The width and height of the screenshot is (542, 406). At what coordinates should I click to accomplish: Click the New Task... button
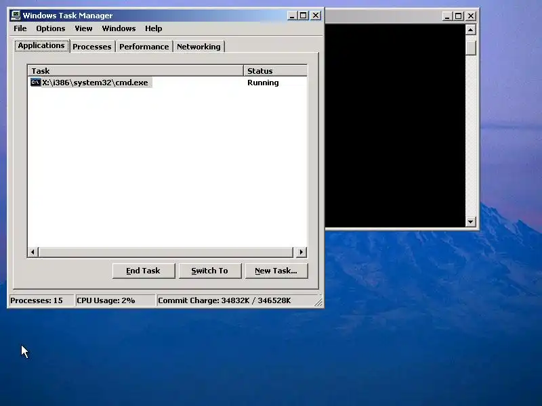pos(276,271)
